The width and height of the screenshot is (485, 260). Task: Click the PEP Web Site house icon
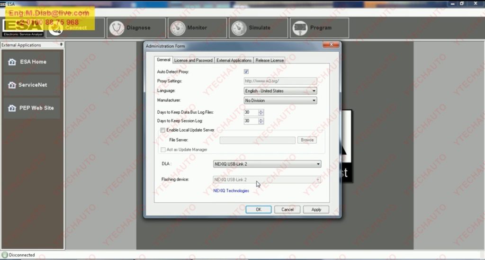[12, 108]
